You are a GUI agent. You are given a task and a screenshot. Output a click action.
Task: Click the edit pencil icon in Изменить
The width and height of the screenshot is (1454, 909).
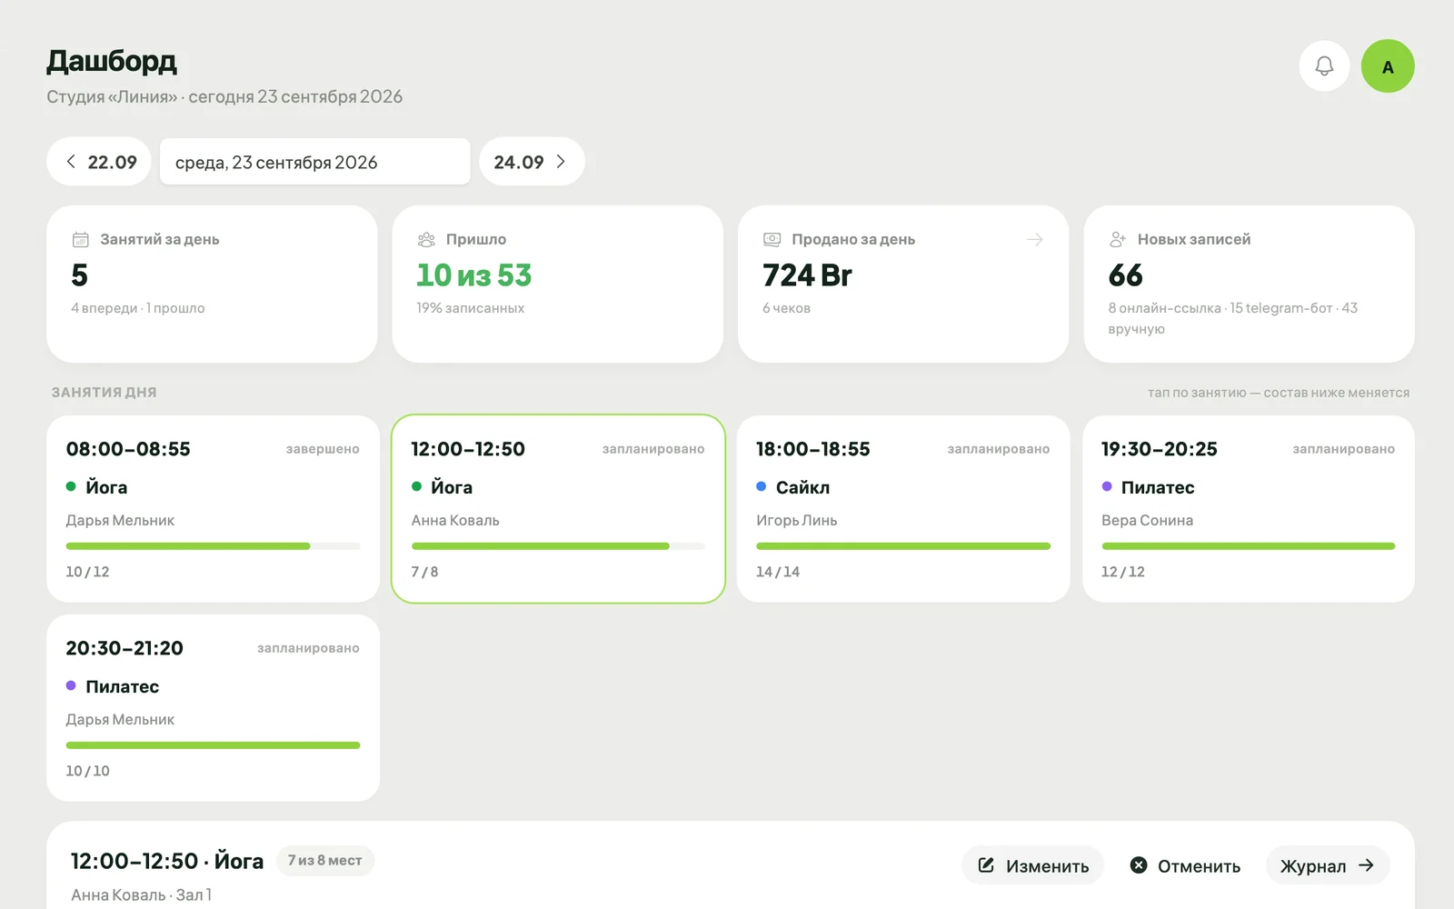pyautogui.click(x=986, y=865)
